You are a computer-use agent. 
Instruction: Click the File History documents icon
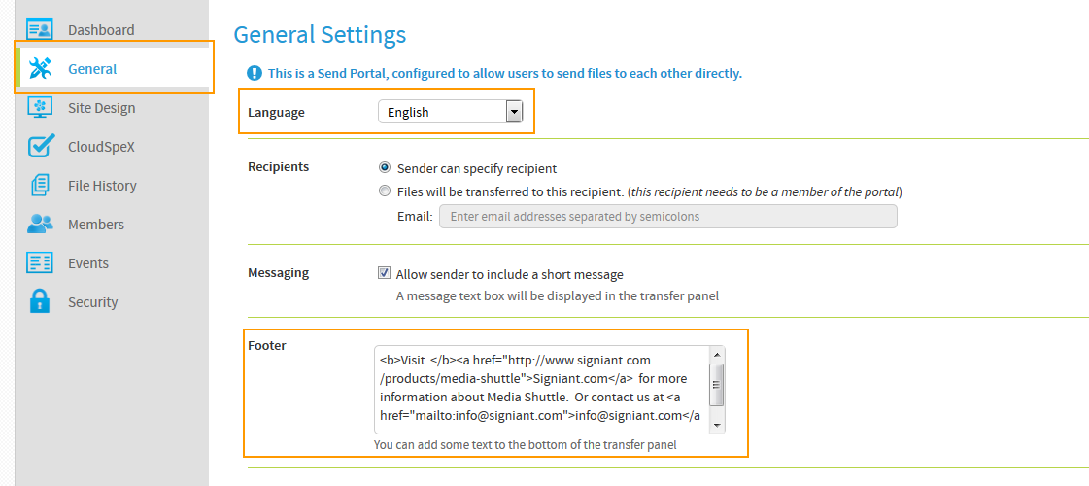click(x=40, y=186)
